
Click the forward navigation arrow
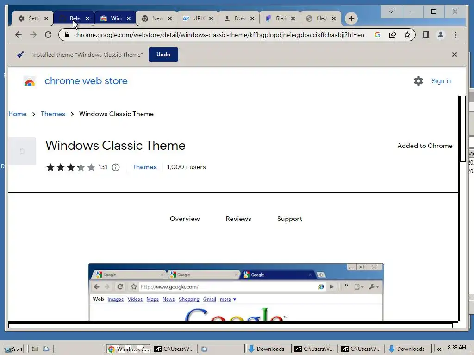33,35
